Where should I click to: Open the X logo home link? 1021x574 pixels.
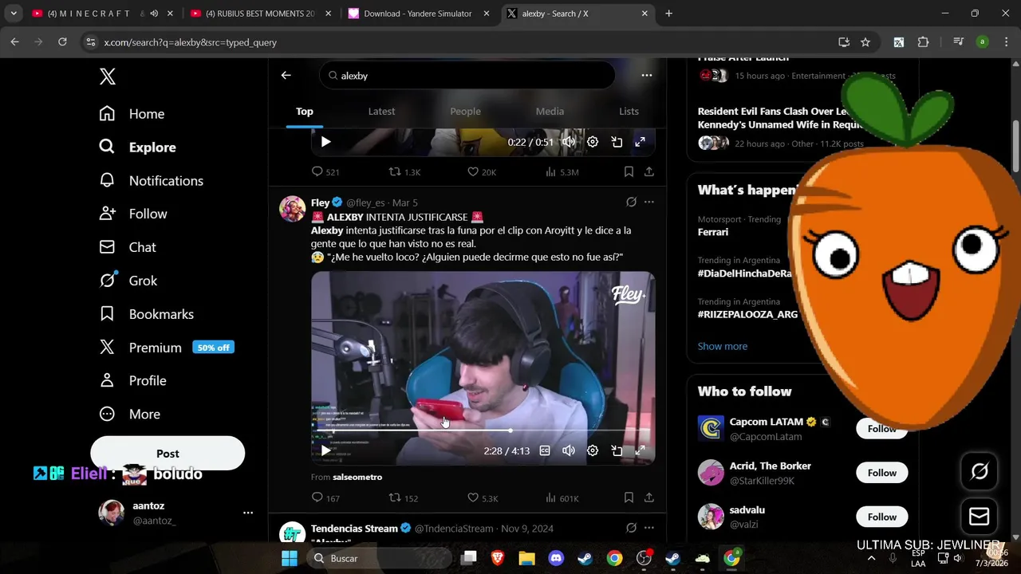click(108, 77)
